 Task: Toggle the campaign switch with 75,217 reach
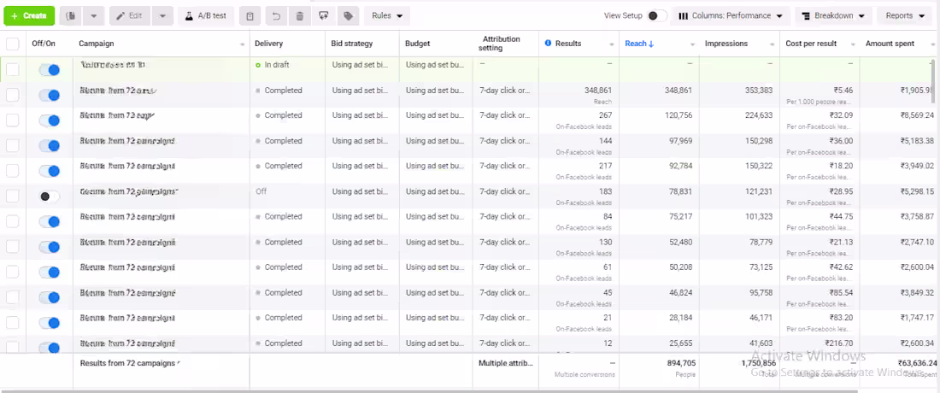pyautogui.click(x=50, y=221)
